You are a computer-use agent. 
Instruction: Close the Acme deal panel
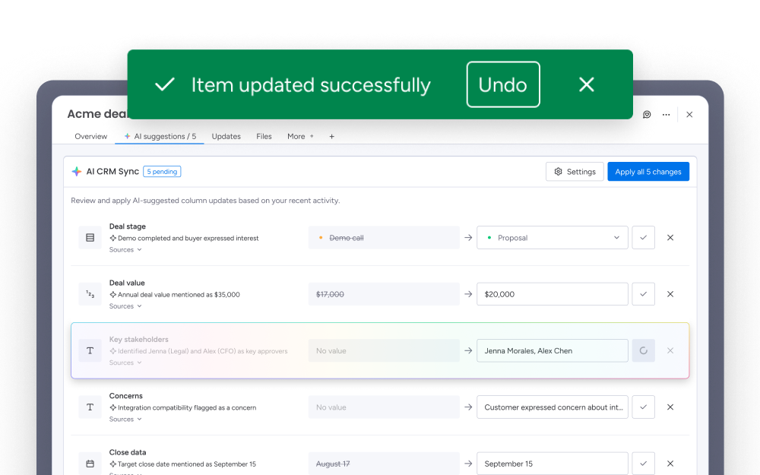click(689, 115)
